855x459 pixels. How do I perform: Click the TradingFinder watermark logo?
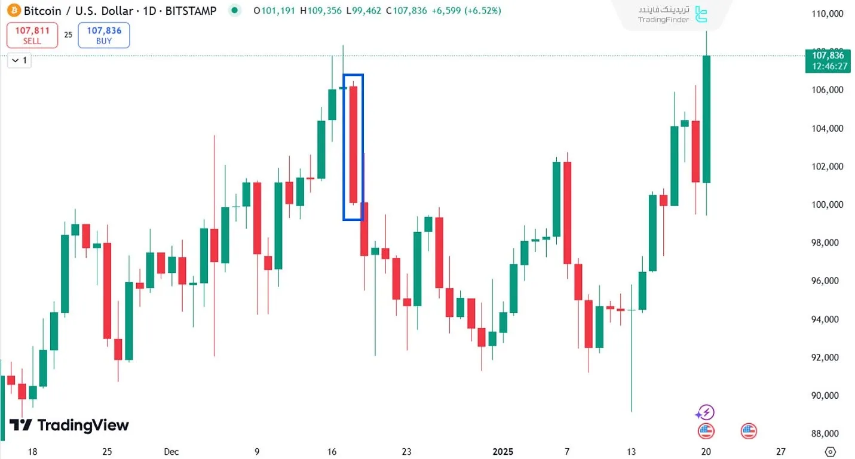[x=673, y=14]
